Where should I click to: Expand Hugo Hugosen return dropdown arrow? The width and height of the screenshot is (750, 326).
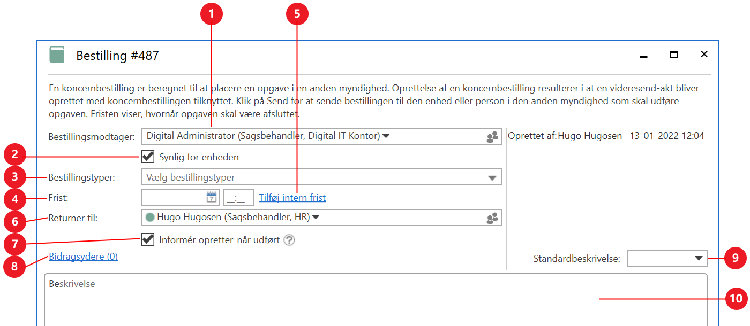click(x=316, y=218)
